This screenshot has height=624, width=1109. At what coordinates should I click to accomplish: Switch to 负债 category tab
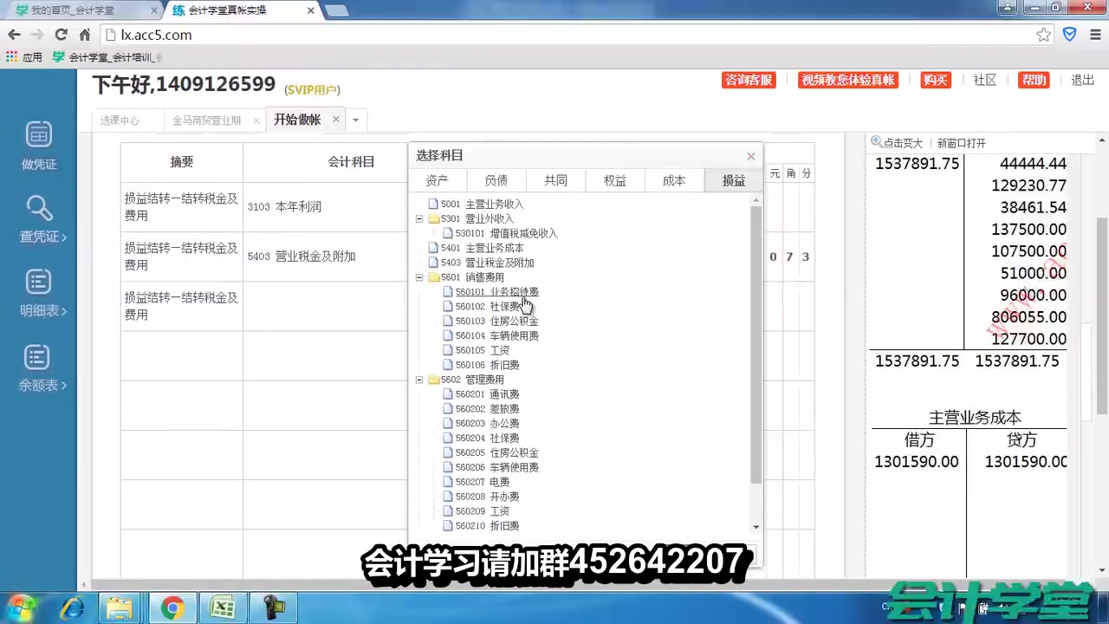(496, 180)
